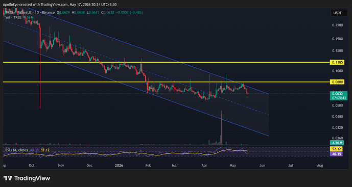This screenshot has height=187, width=352.
Task: Click the 0.1000 price axis value
Action: click(x=337, y=71)
